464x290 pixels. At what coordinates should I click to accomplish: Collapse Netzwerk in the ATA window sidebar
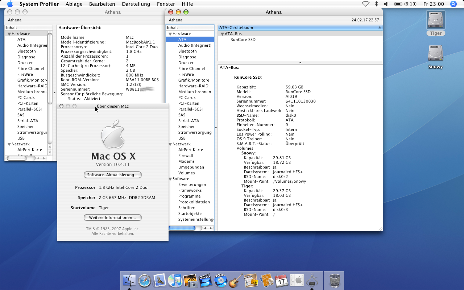pyautogui.click(x=170, y=144)
